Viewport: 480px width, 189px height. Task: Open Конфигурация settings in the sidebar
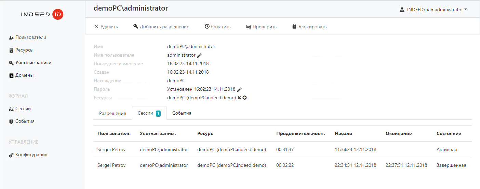(x=28, y=155)
